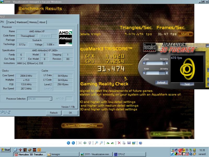The width and height of the screenshot is (209, 157).
Task: Open the Windows Start menu
Action: click(5, 150)
